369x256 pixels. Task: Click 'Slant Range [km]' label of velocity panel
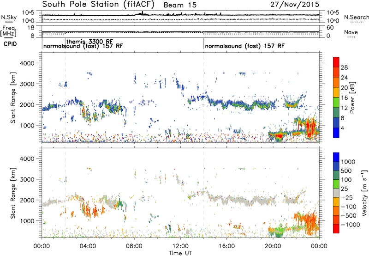(13, 193)
